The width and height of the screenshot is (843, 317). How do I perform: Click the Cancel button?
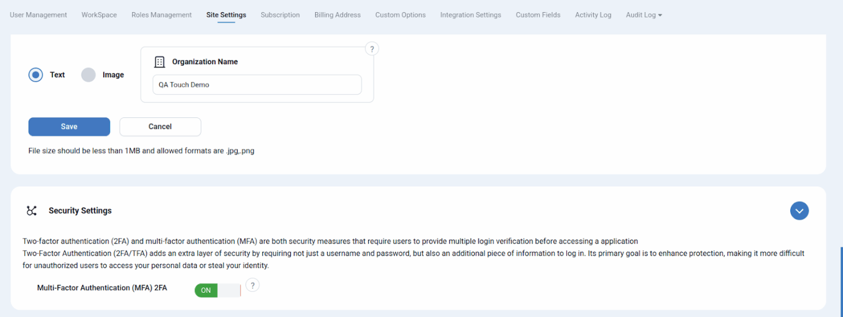160,127
